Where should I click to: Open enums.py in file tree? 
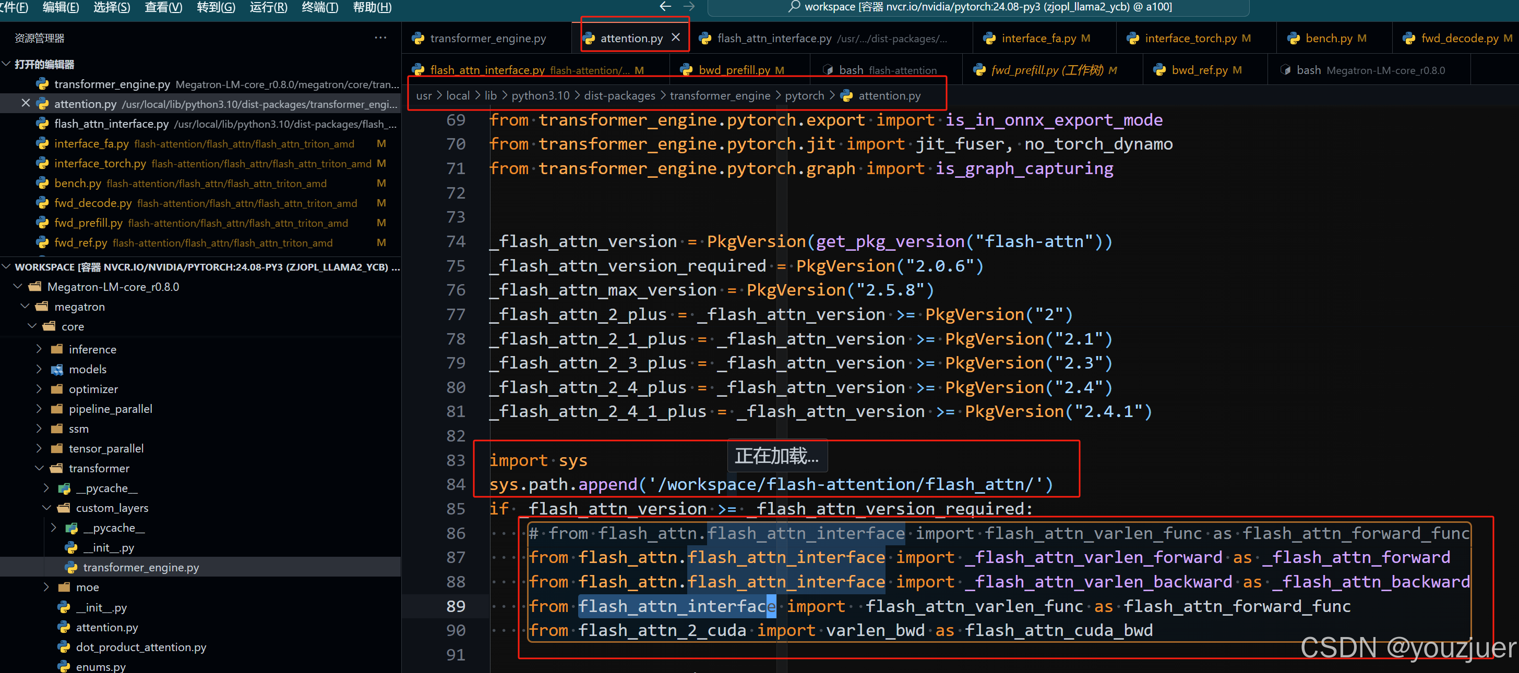[100, 667]
